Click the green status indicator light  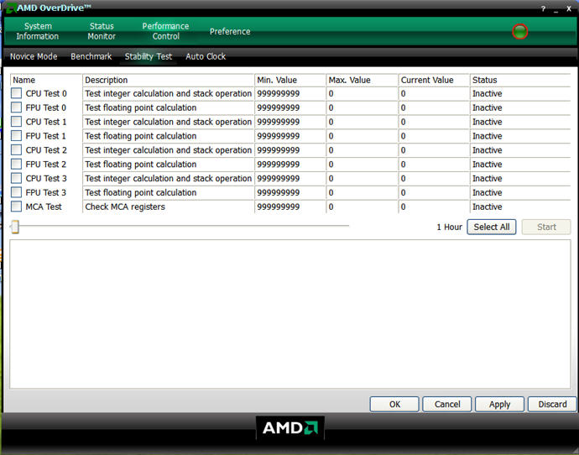pos(520,32)
